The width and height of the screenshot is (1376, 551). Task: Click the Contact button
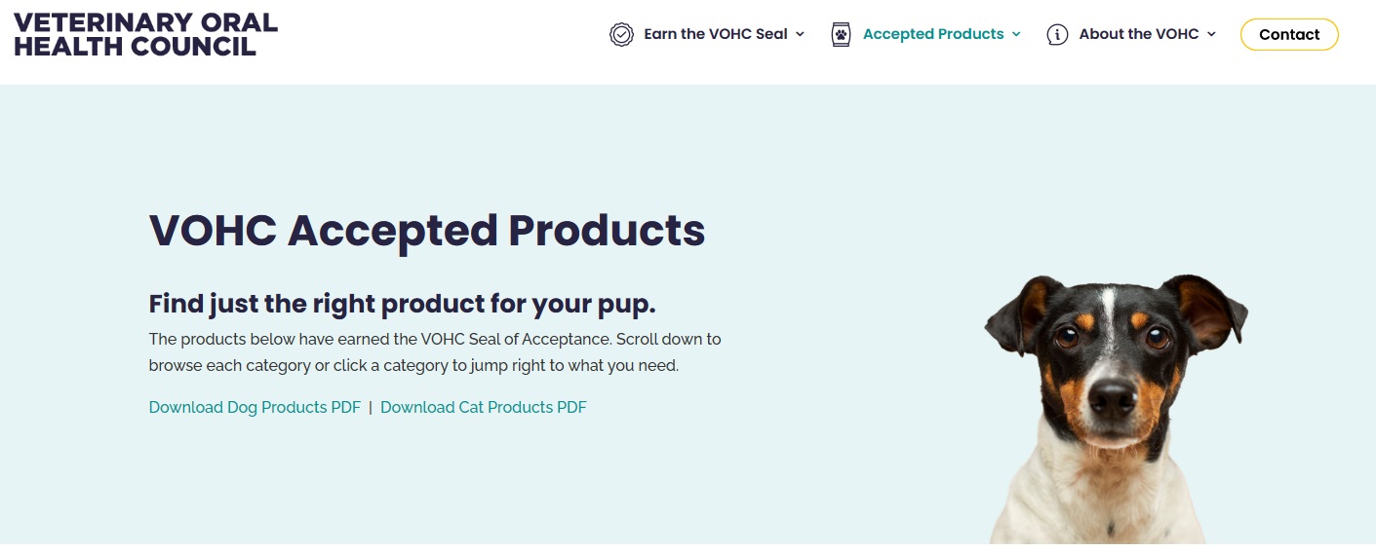1289,34
